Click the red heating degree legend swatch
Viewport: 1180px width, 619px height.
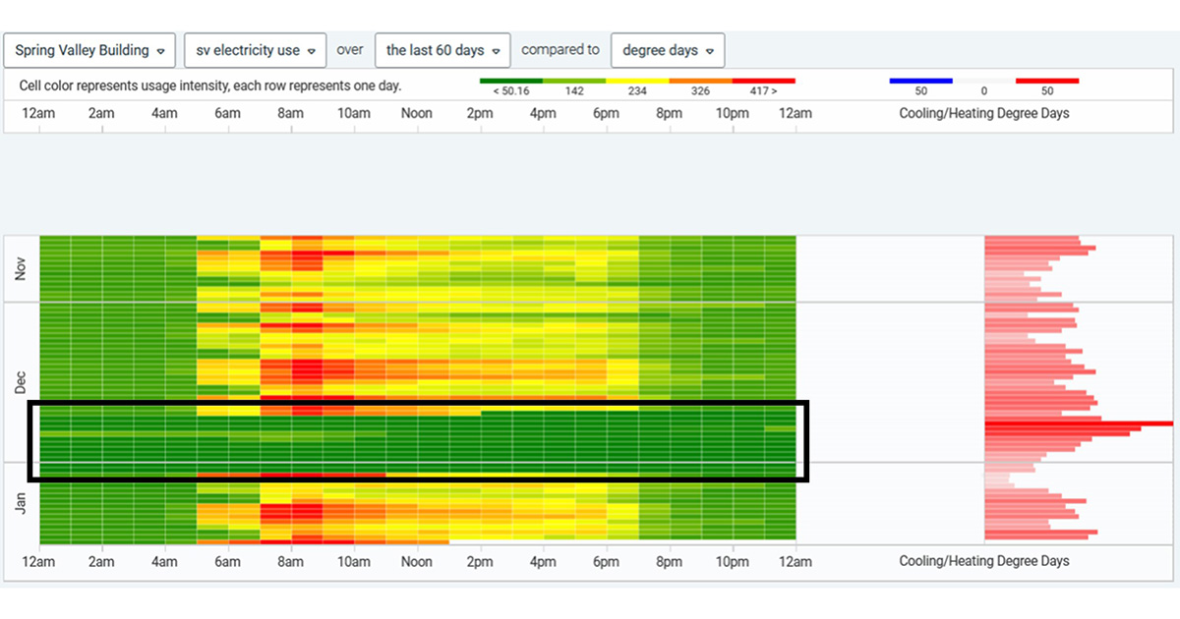pyautogui.click(x=1047, y=81)
